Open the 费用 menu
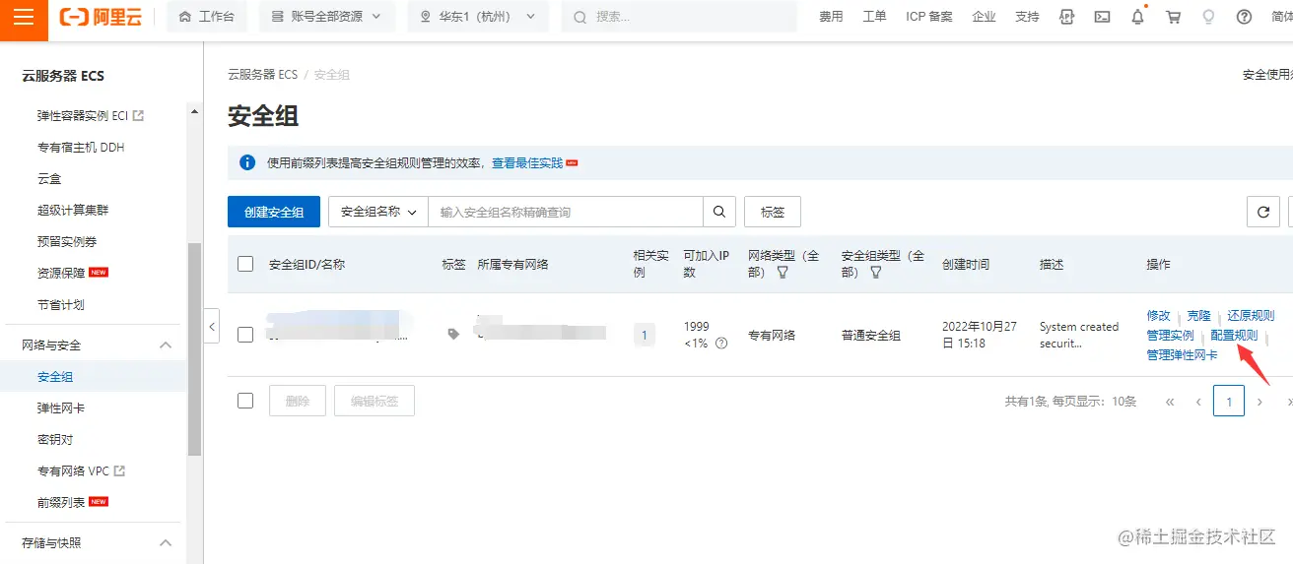This screenshot has width=1293, height=564. [831, 17]
